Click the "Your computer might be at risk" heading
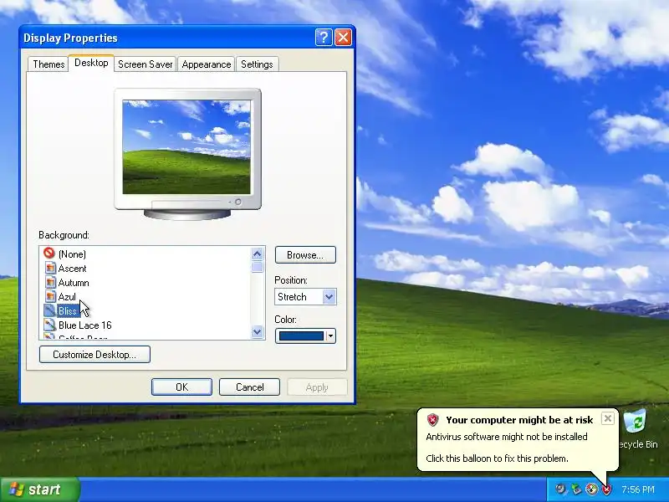 [519, 420]
